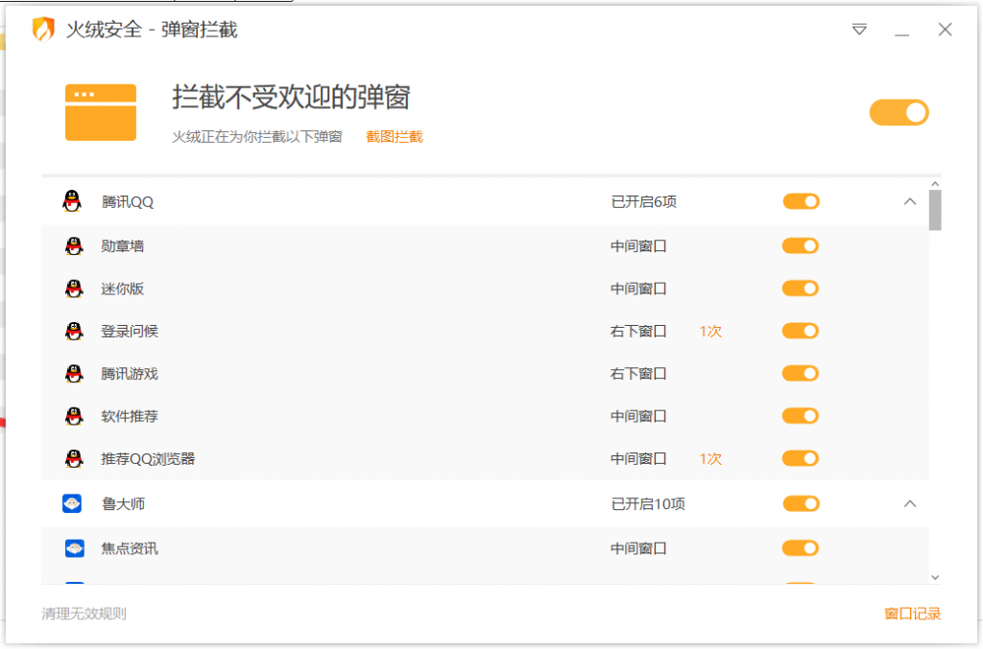The width and height of the screenshot is (983, 649).
Task: Open the 截图拦截 link
Action: click(395, 136)
